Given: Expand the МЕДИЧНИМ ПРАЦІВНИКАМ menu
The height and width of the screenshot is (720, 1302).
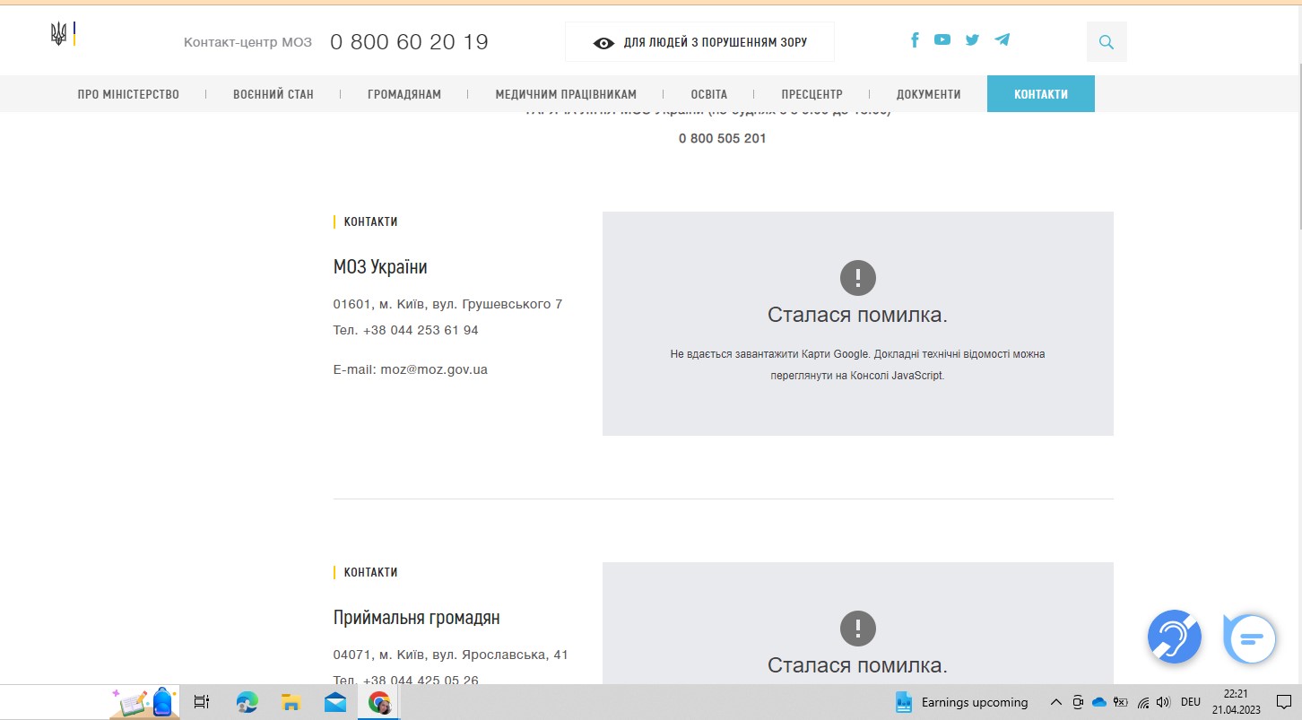Looking at the screenshot, I should [x=566, y=94].
